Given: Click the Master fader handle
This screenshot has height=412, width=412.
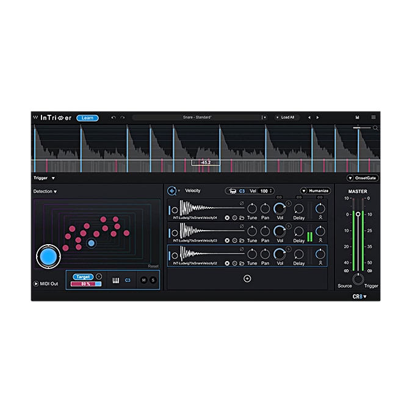Looking at the screenshot, I should coord(358,214).
